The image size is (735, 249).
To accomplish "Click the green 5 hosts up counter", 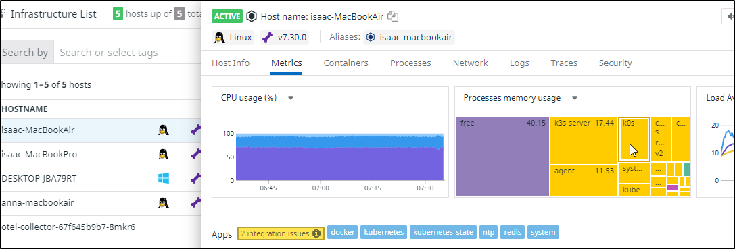I will [x=118, y=14].
